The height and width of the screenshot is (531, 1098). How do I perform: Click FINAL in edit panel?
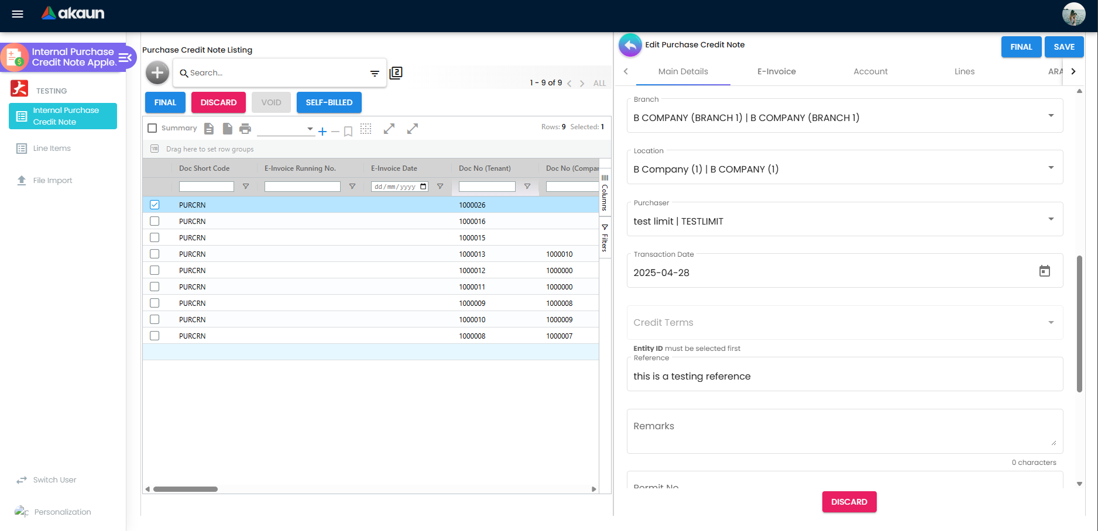pyautogui.click(x=1021, y=47)
